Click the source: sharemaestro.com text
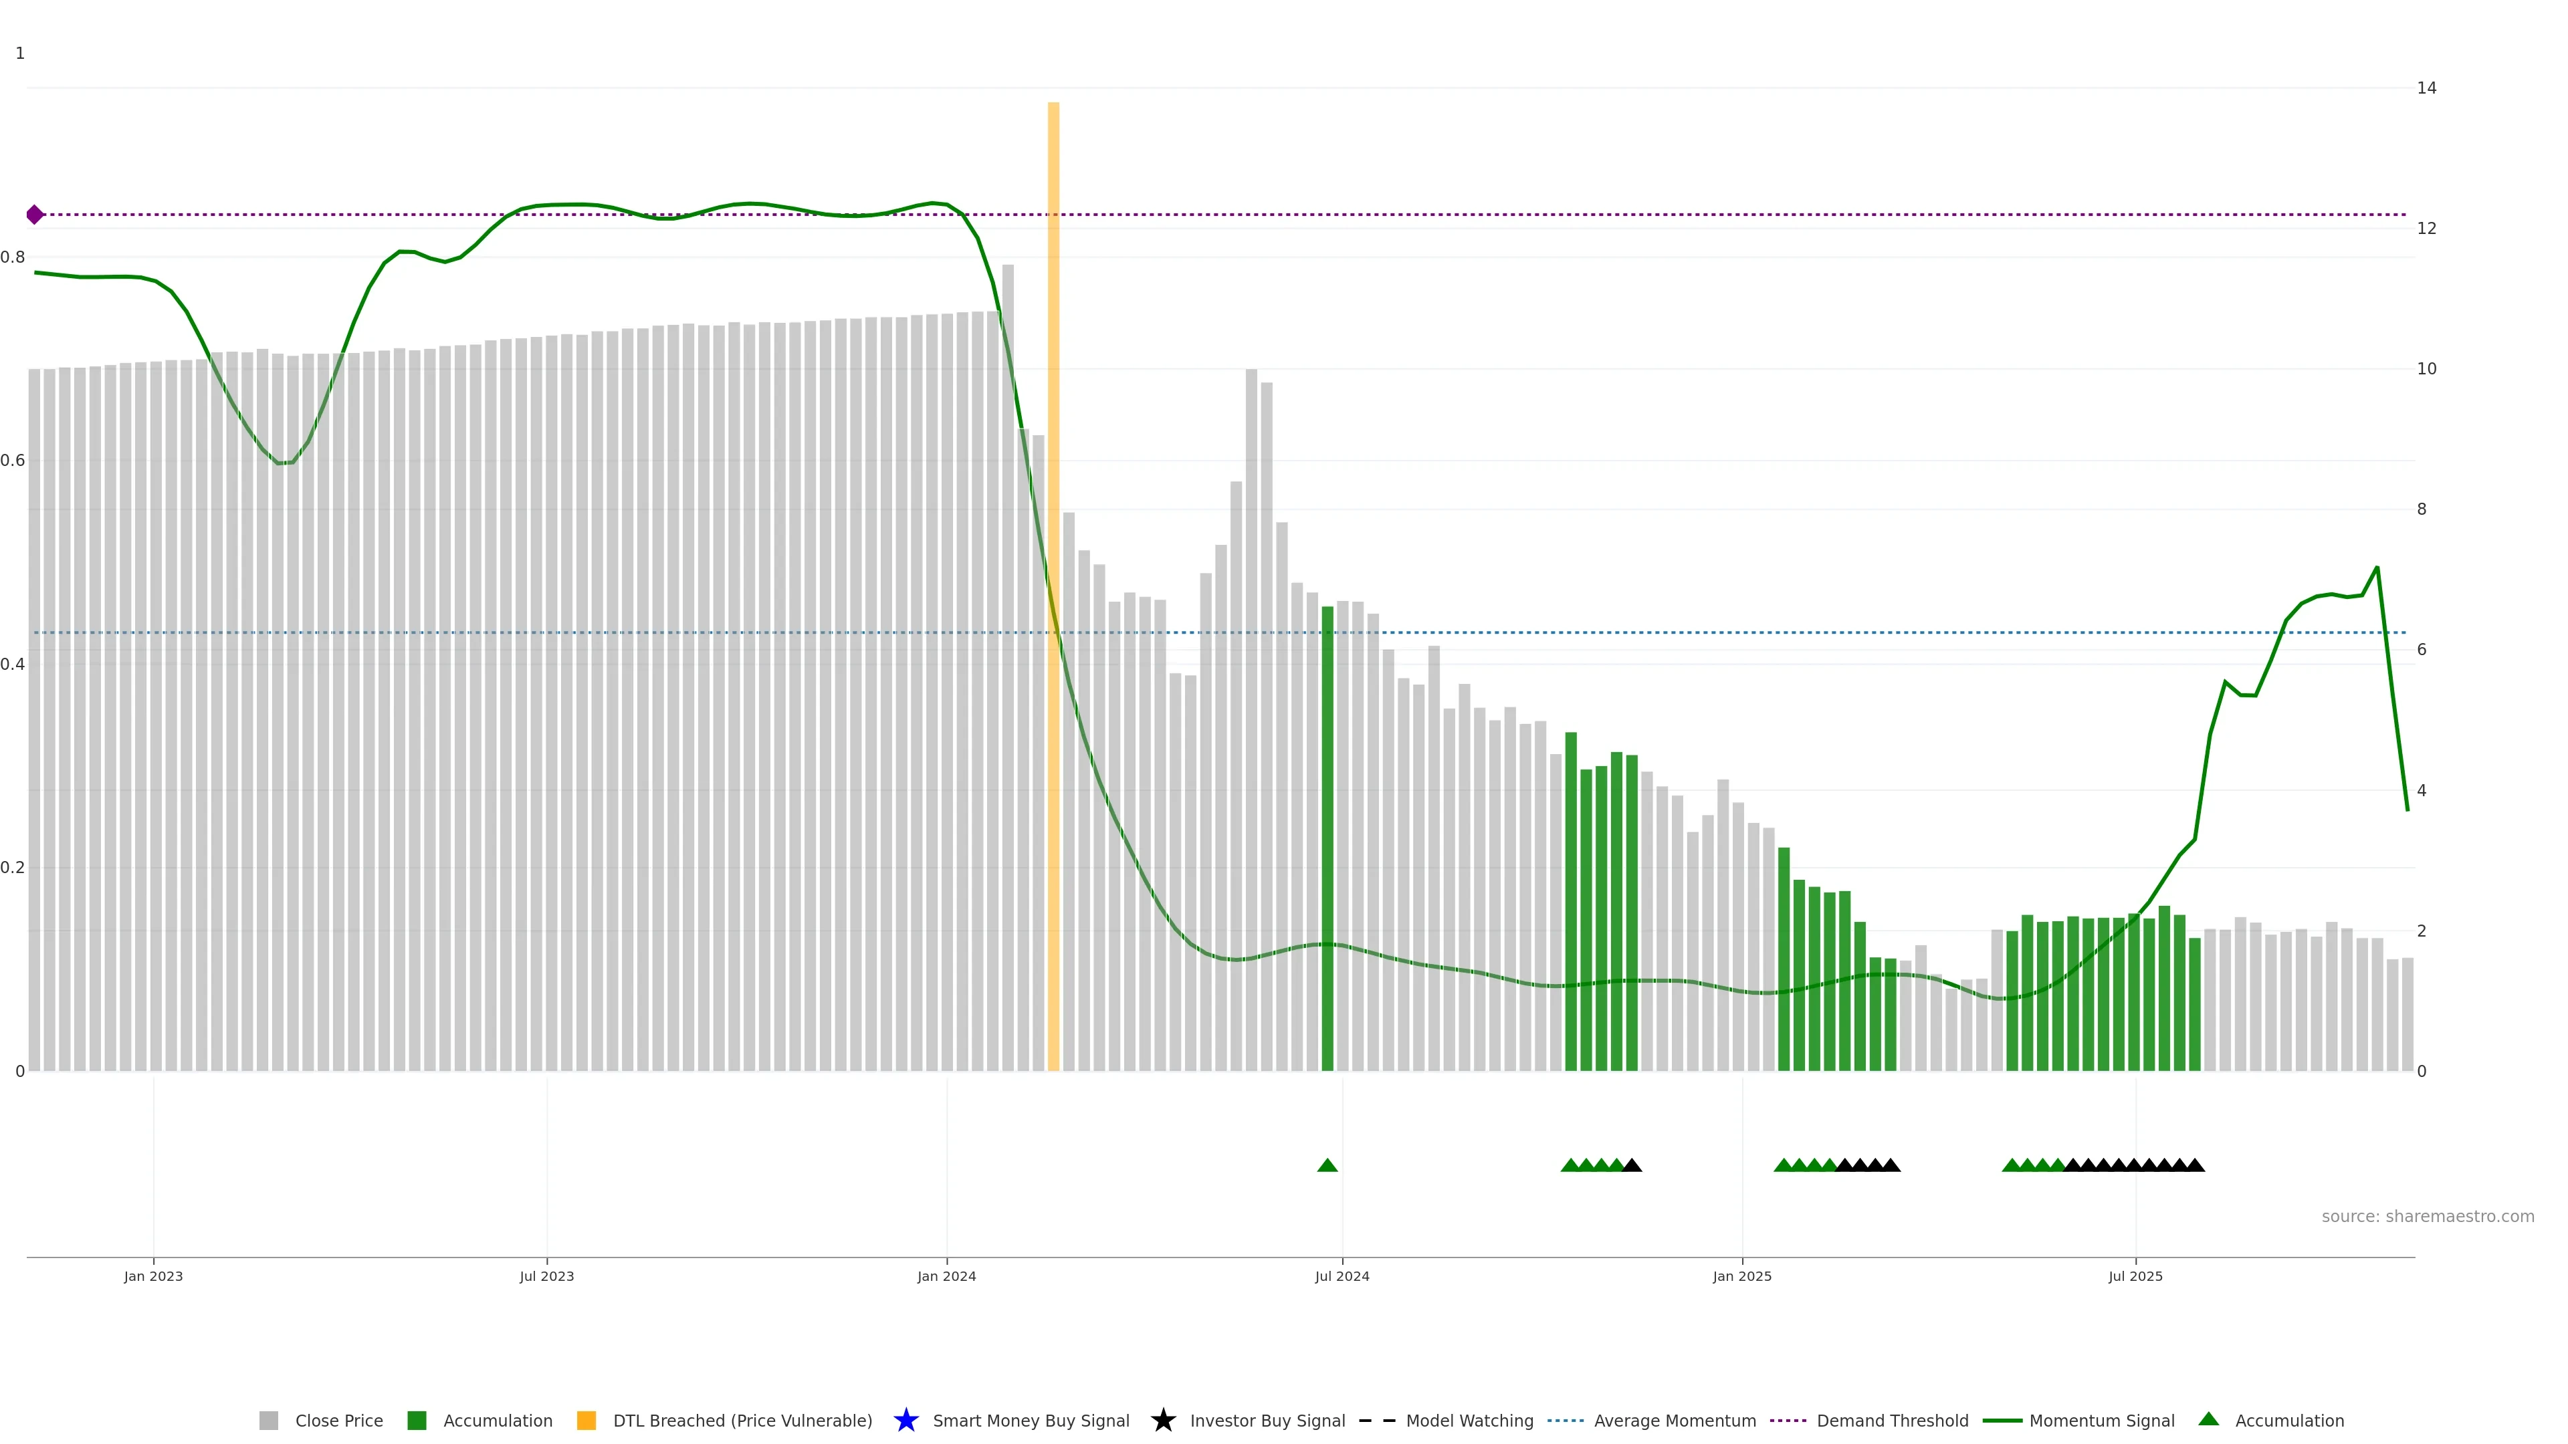The width and height of the screenshot is (2568, 1444). (2428, 1216)
